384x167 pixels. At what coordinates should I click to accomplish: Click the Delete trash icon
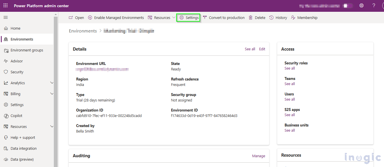click(x=251, y=18)
